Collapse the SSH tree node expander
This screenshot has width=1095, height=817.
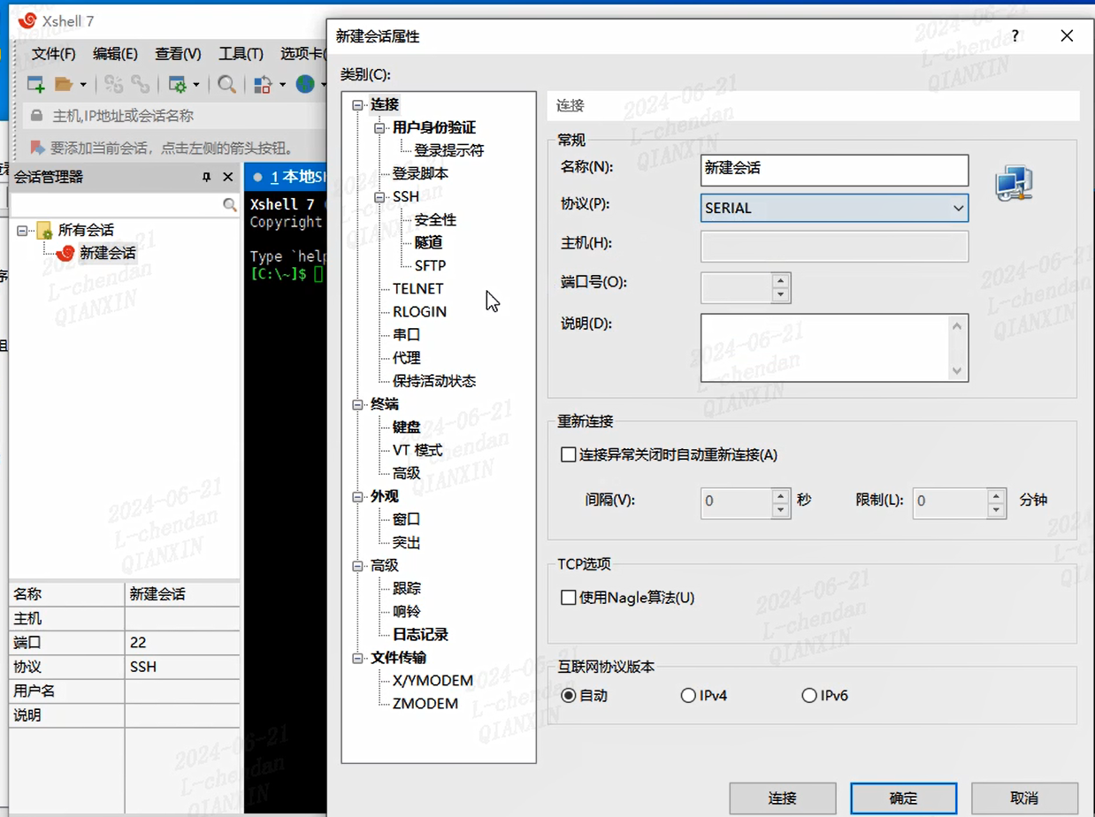point(380,197)
